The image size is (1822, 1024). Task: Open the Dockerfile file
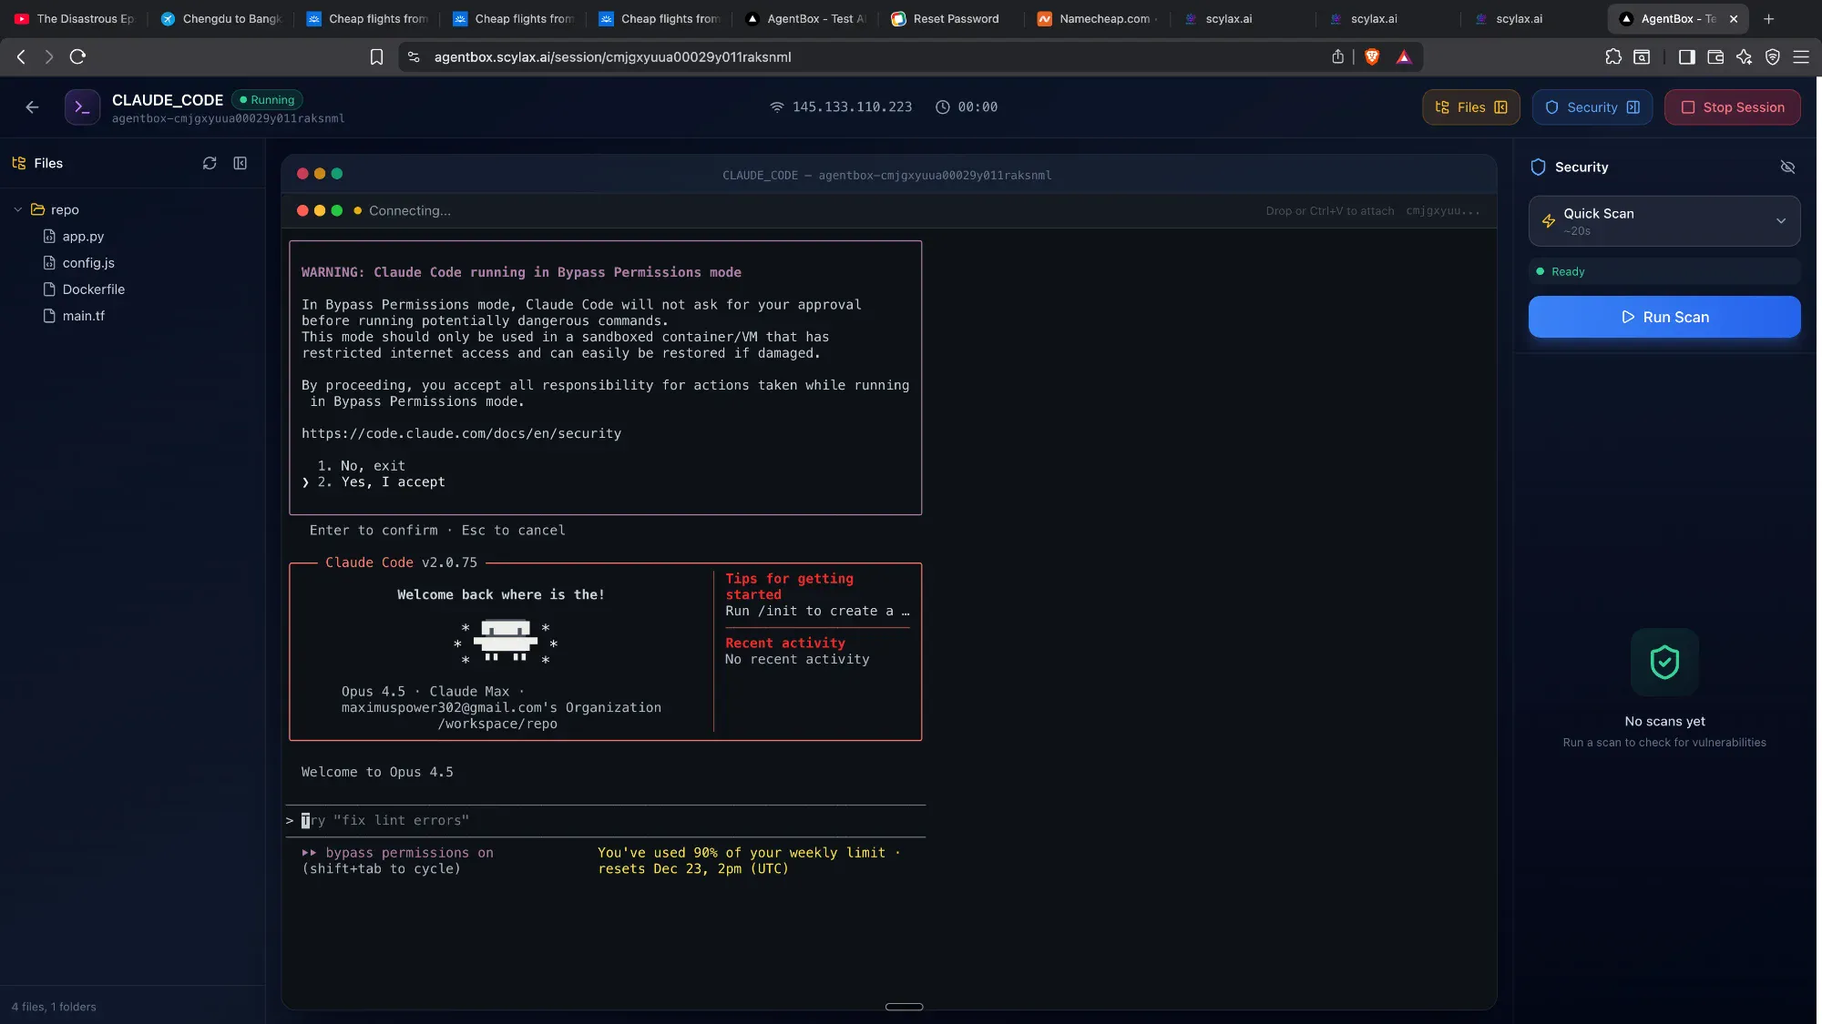pyautogui.click(x=93, y=289)
